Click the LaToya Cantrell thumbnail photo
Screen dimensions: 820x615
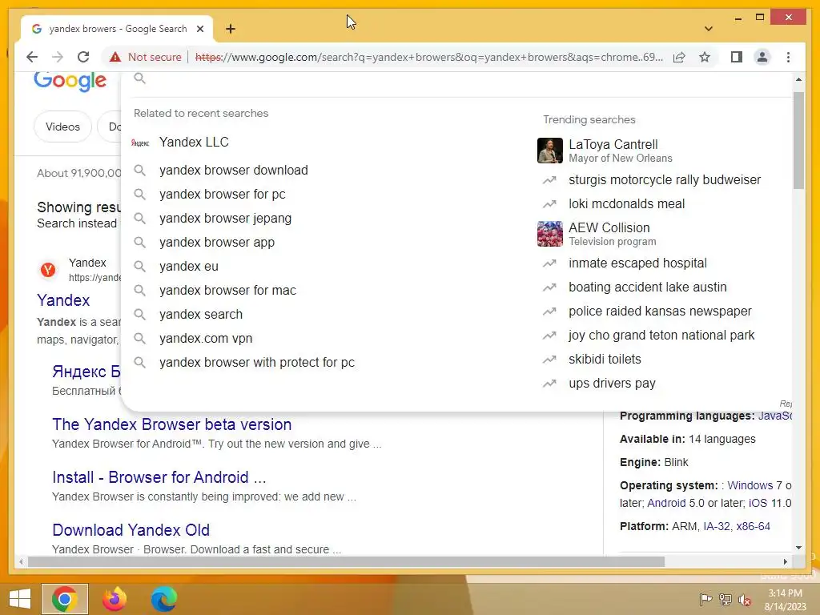549,151
